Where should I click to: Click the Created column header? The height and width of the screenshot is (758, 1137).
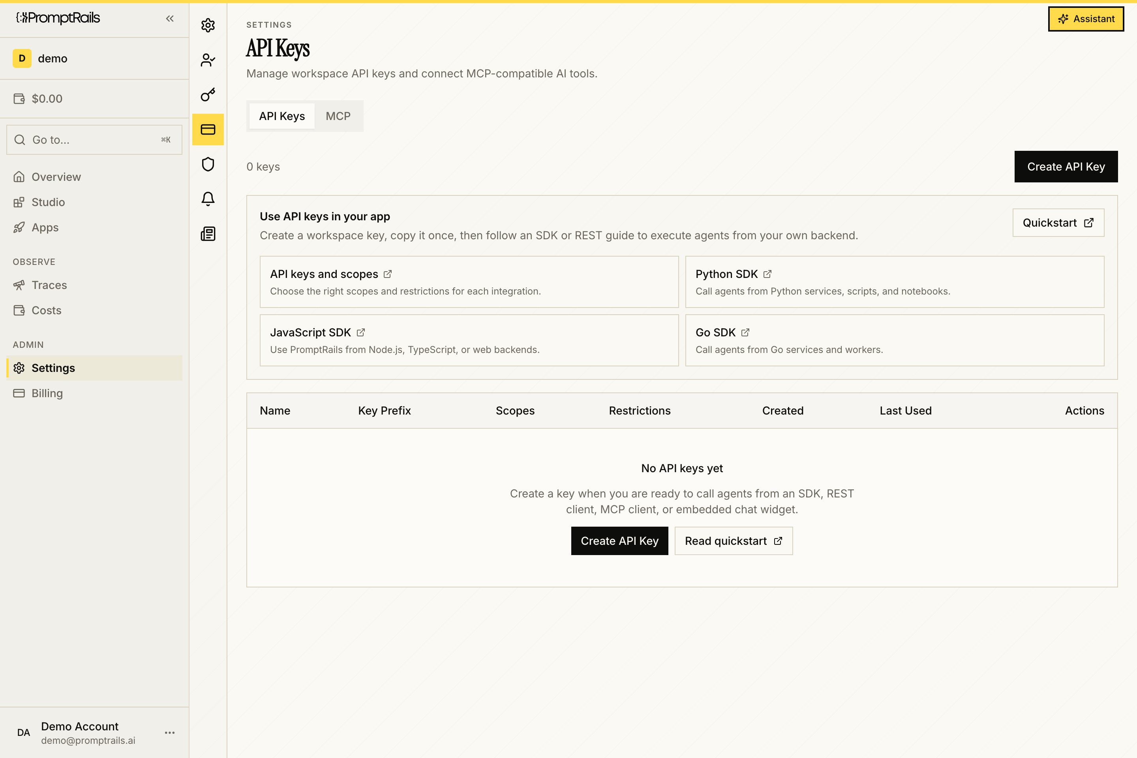click(x=782, y=411)
